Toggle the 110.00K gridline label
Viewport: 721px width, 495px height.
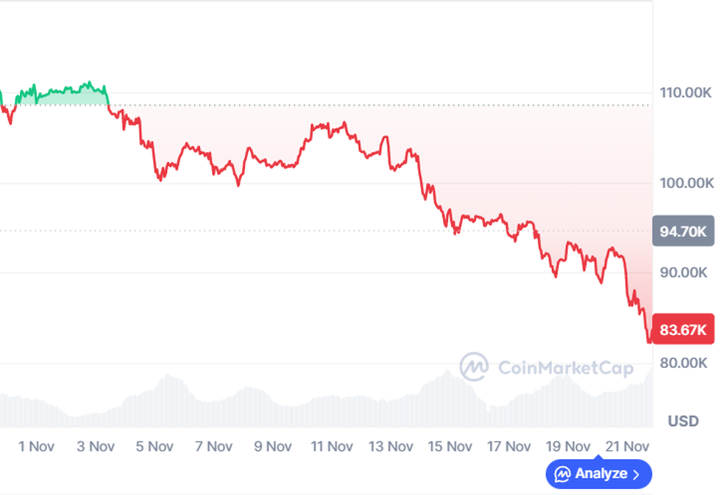[685, 93]
